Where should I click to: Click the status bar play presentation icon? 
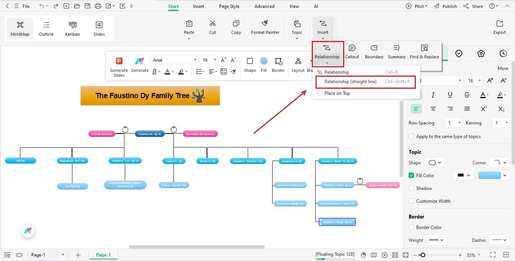pyautogui.click(x=385, y=255)
